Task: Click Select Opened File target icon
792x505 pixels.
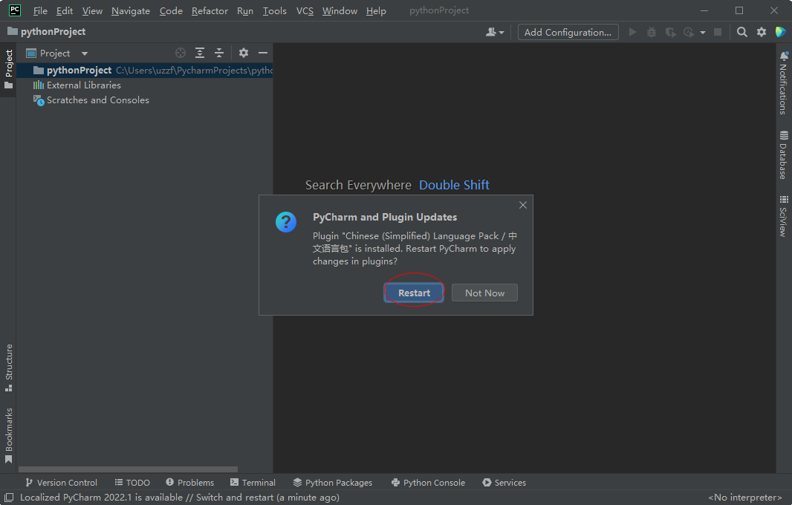Action: [181, 53]
